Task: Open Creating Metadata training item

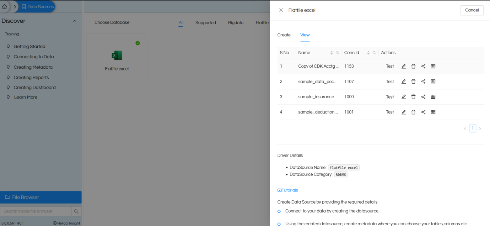Action: click(33, 67)
